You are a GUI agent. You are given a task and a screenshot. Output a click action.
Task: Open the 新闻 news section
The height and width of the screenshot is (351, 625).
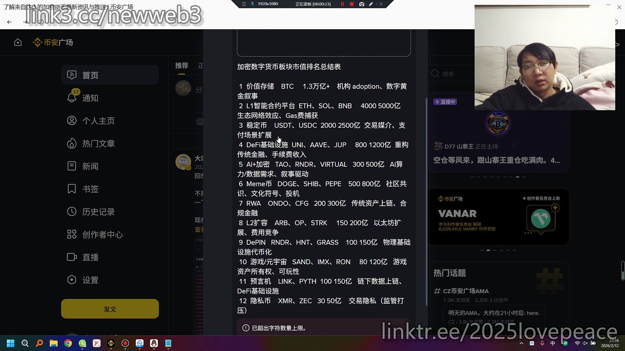(110, 166)
